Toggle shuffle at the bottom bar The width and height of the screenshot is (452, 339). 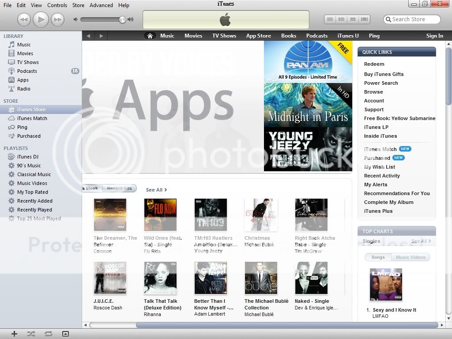31,334
